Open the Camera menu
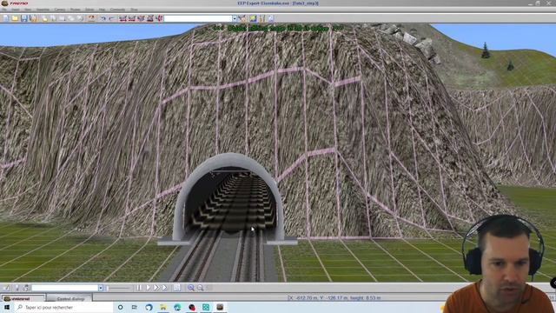 point(60,10)
